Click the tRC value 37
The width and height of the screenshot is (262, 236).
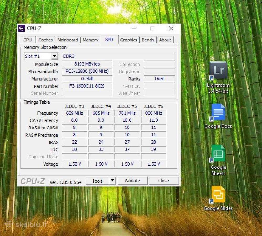tap(127, 149)
